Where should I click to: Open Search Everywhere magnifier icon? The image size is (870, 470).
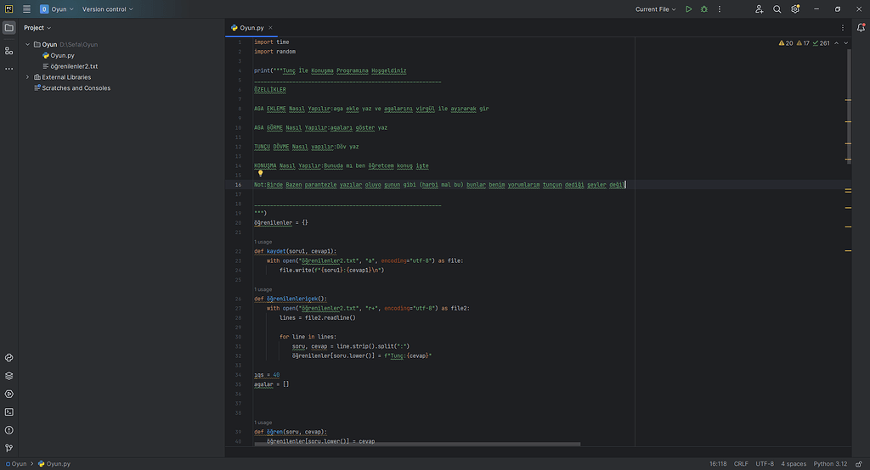tap(777, 9)
